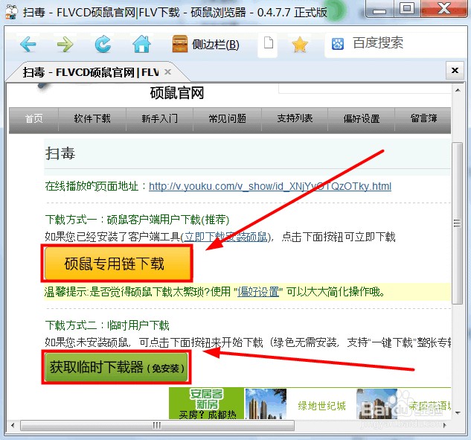Maximize the 硕鼠浏览器 window
Viewport: 471px width, 440px height.
(x=407, y=9)
